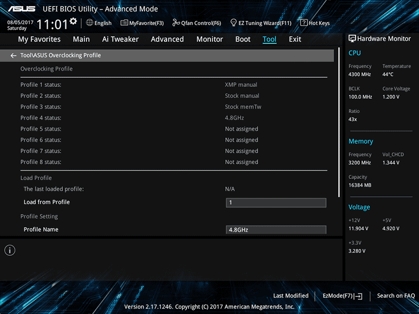Click Profile 4 status value 4.8GHz
419x314 pixels.
point(234,118)
